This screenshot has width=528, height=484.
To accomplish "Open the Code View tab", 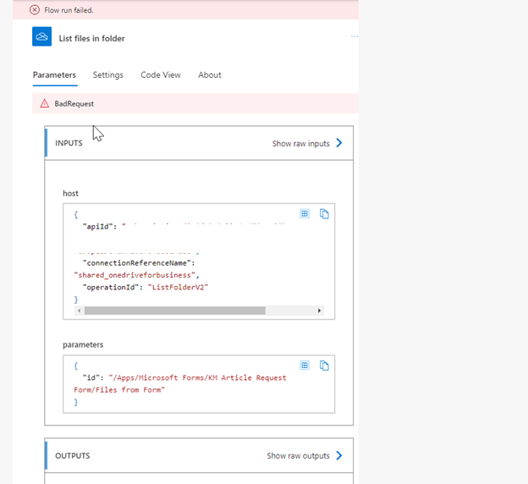I will [161, 74].
